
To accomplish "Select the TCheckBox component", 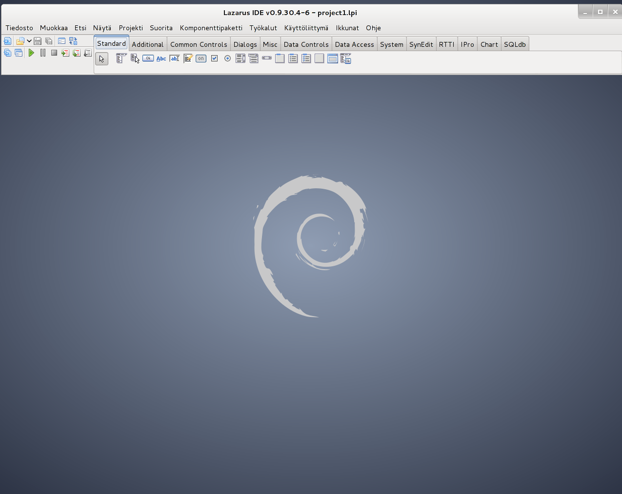I will (x=214, y=59).
